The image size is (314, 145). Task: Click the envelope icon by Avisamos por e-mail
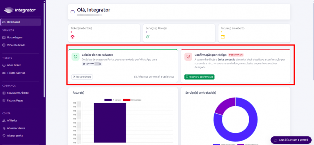coord(135,77)
